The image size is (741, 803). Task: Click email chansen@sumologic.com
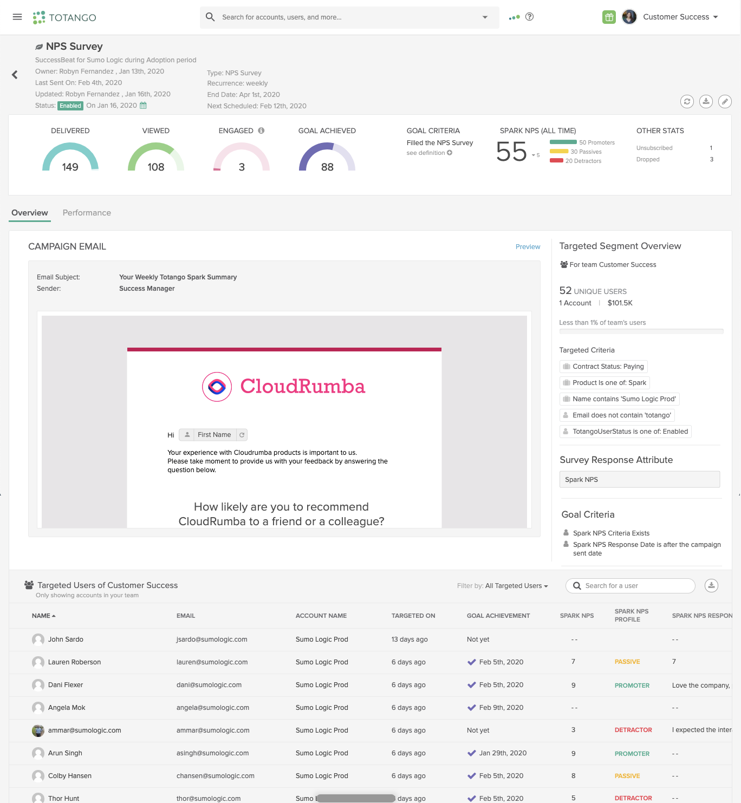click(216, 776)
